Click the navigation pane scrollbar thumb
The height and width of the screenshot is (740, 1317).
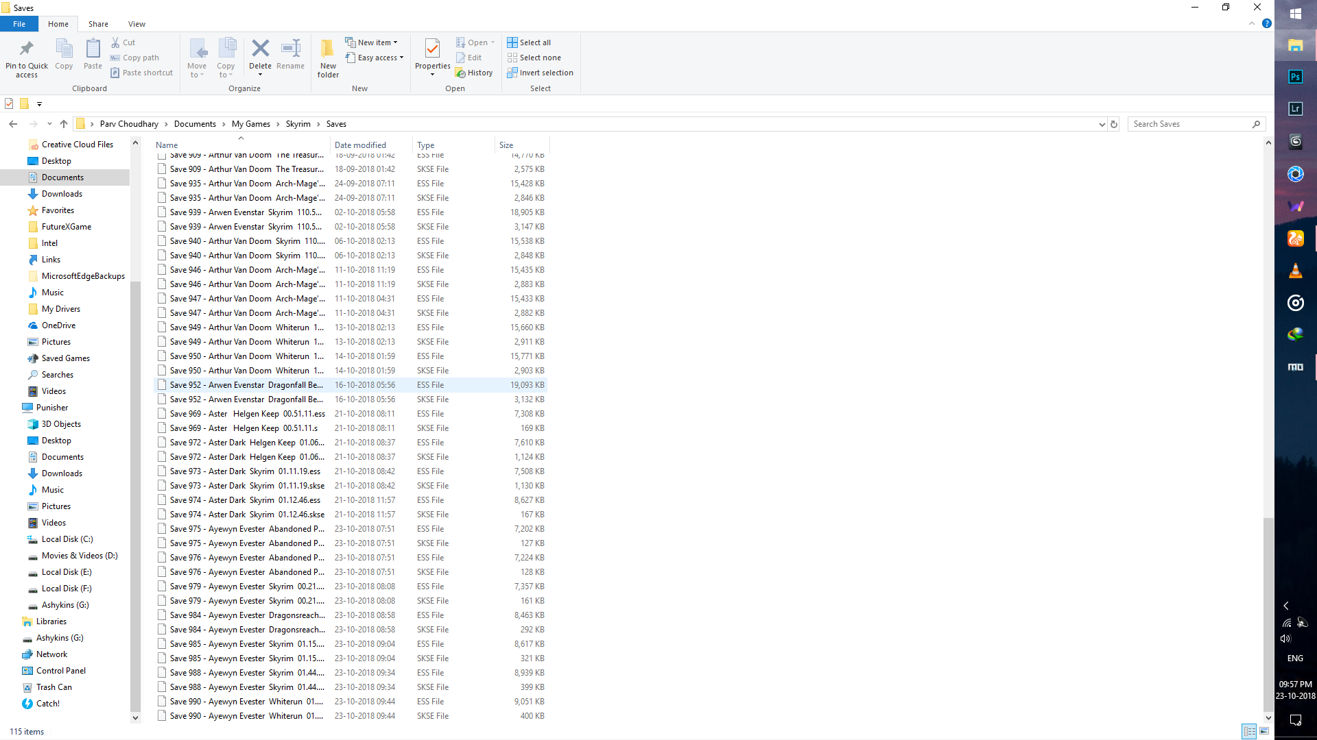pyautogui.click(x=135, y=497)
